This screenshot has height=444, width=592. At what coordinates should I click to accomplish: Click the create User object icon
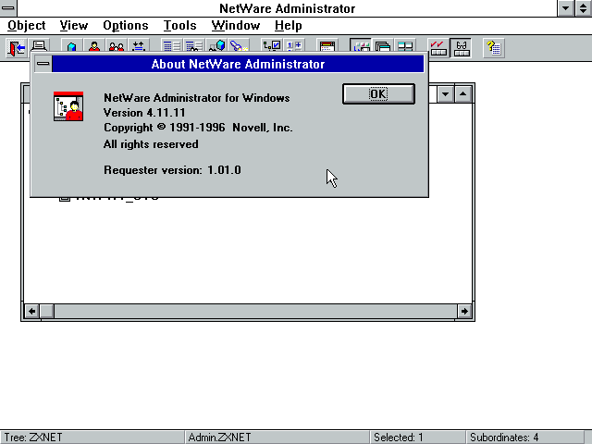(x=94, y=46)
